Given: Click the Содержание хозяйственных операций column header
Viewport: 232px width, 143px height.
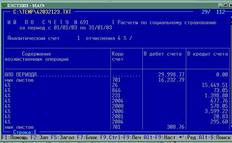Looking at the screenshot, I should (x=37, y=57).
